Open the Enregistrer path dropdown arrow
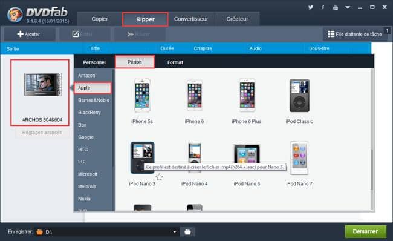 175,231
